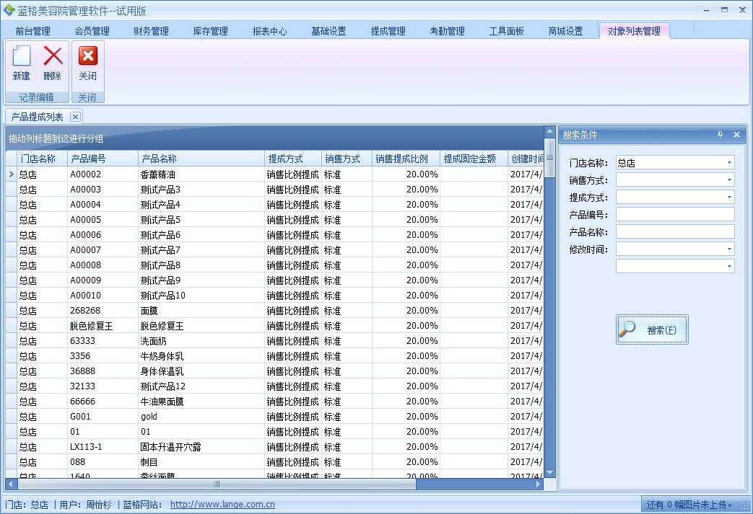The width and height of the screenshot is (753, 514).
Task: Open the www.lange.com.cn website link
Action: [x=222, y=505]
